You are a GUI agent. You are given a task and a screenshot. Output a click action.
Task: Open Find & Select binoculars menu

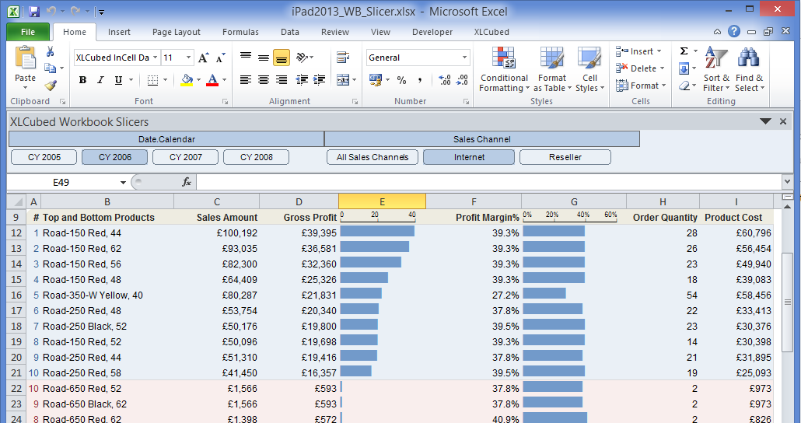point(750,69)
